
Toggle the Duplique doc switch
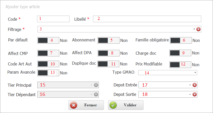tap(108, 64)
